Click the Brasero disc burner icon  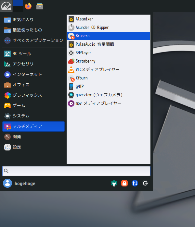(x=71, y=36)
